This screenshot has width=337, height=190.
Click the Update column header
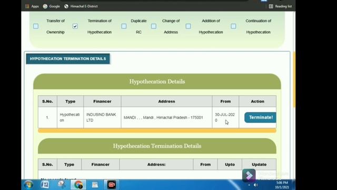pyautogui.click(x=259, y=164)
